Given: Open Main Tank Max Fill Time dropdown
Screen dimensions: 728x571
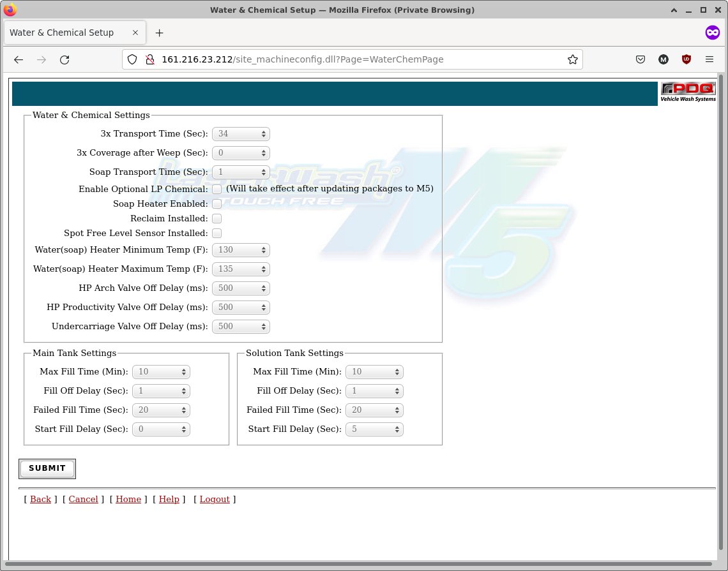Looking at the screenshot, I should (161, 372).
